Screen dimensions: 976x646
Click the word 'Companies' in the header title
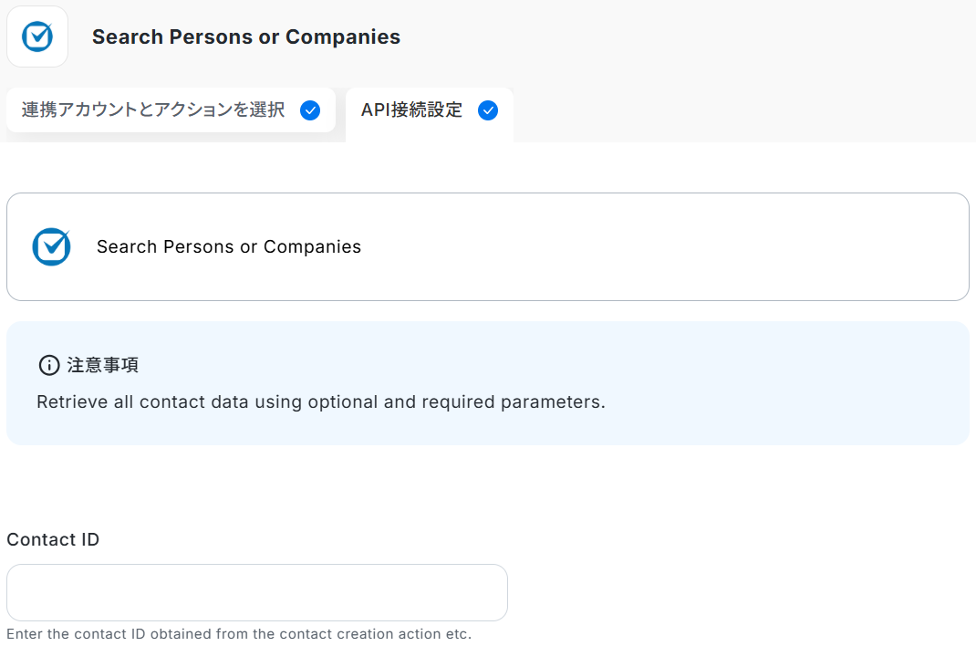click(343, 37)
